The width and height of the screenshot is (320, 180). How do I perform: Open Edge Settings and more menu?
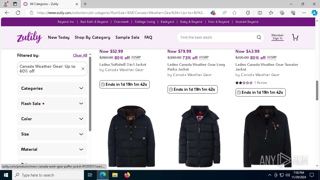[304, 13]
